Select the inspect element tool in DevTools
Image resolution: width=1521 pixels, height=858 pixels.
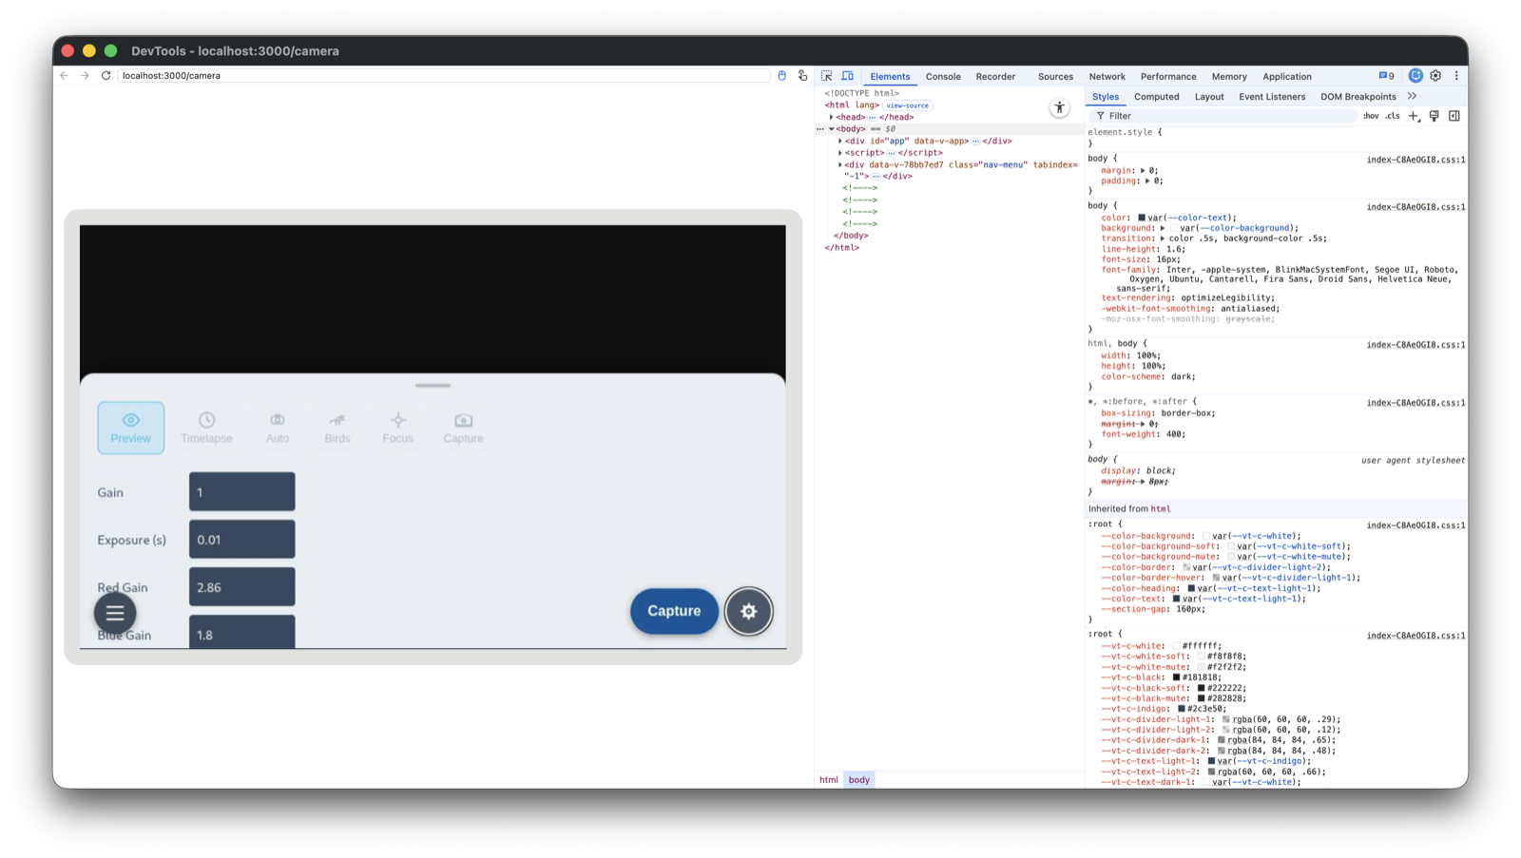[826, 75]
